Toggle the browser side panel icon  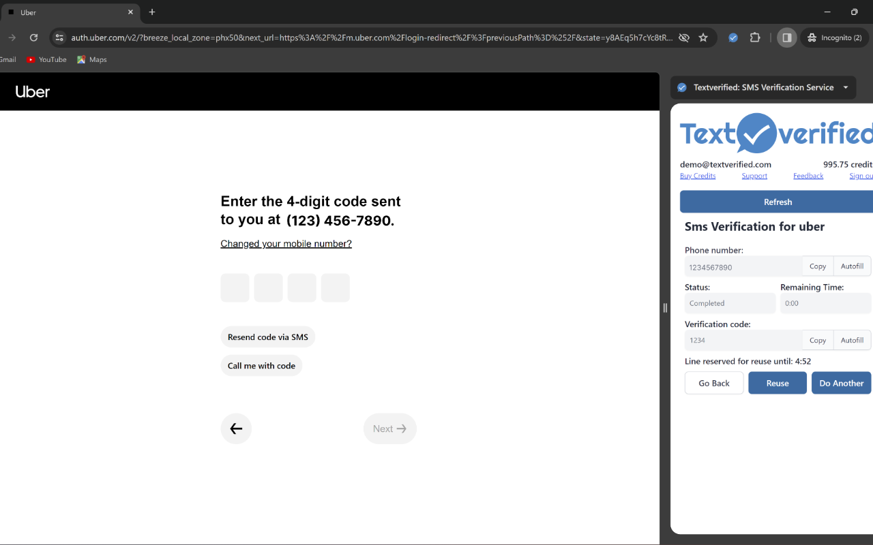[786, 37]
